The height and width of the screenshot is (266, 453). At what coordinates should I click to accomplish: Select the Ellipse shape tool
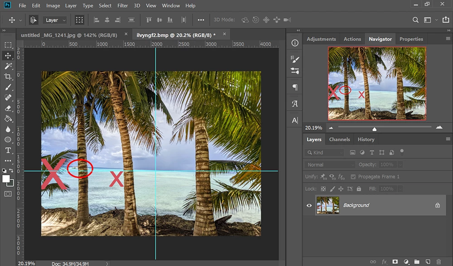click(8, 140)
